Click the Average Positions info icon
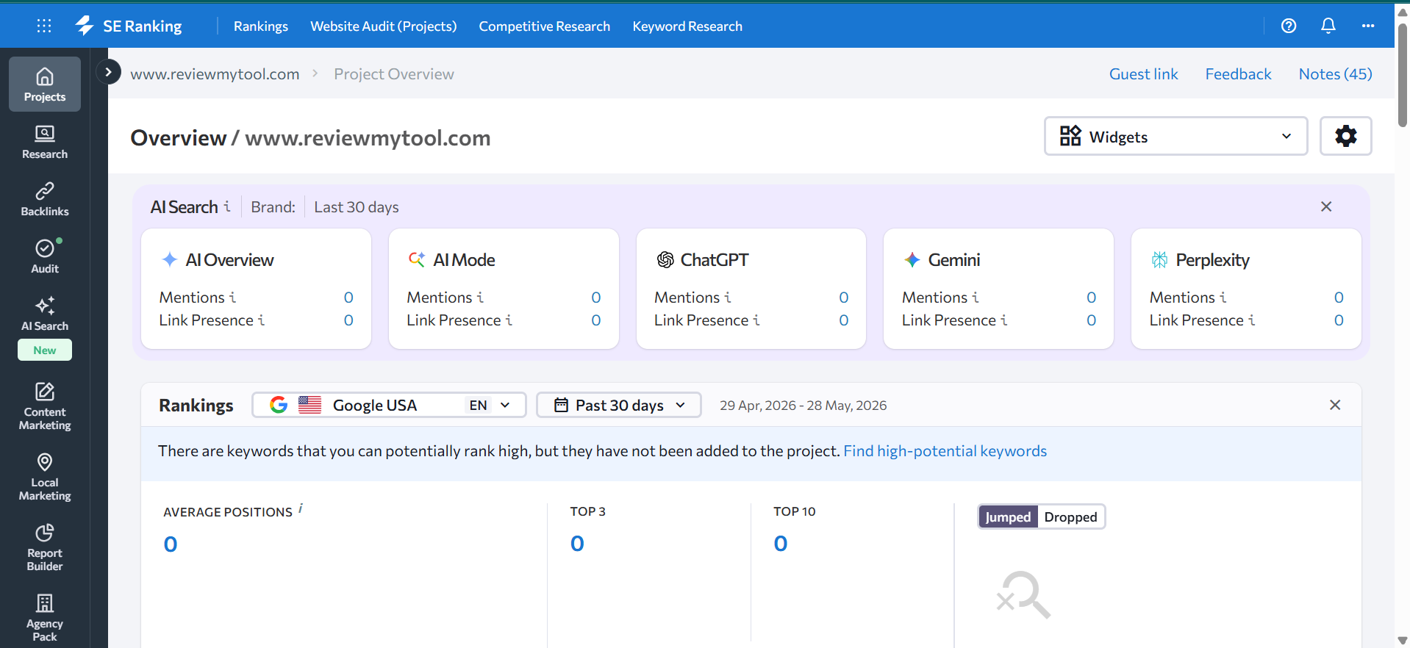Image resolution: width=1410 pixels, height=648 pixels. coord(301,508)
